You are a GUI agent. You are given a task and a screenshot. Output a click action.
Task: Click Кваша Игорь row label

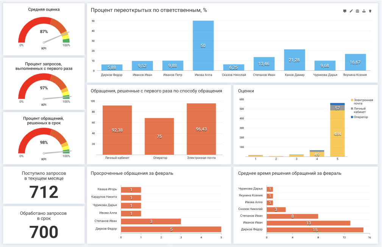coord(107,189)
